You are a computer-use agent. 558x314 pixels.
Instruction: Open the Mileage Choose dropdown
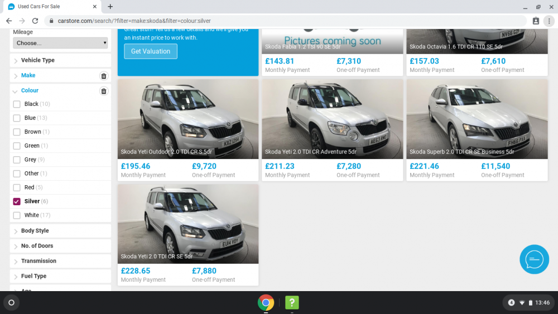(60, 43)
